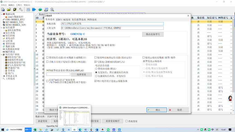Enable 使用云端历史数据/报警/邮件 checkbox
Image resolution: width=235 pixels, height=132 pixels.
[x=143, y=58]
